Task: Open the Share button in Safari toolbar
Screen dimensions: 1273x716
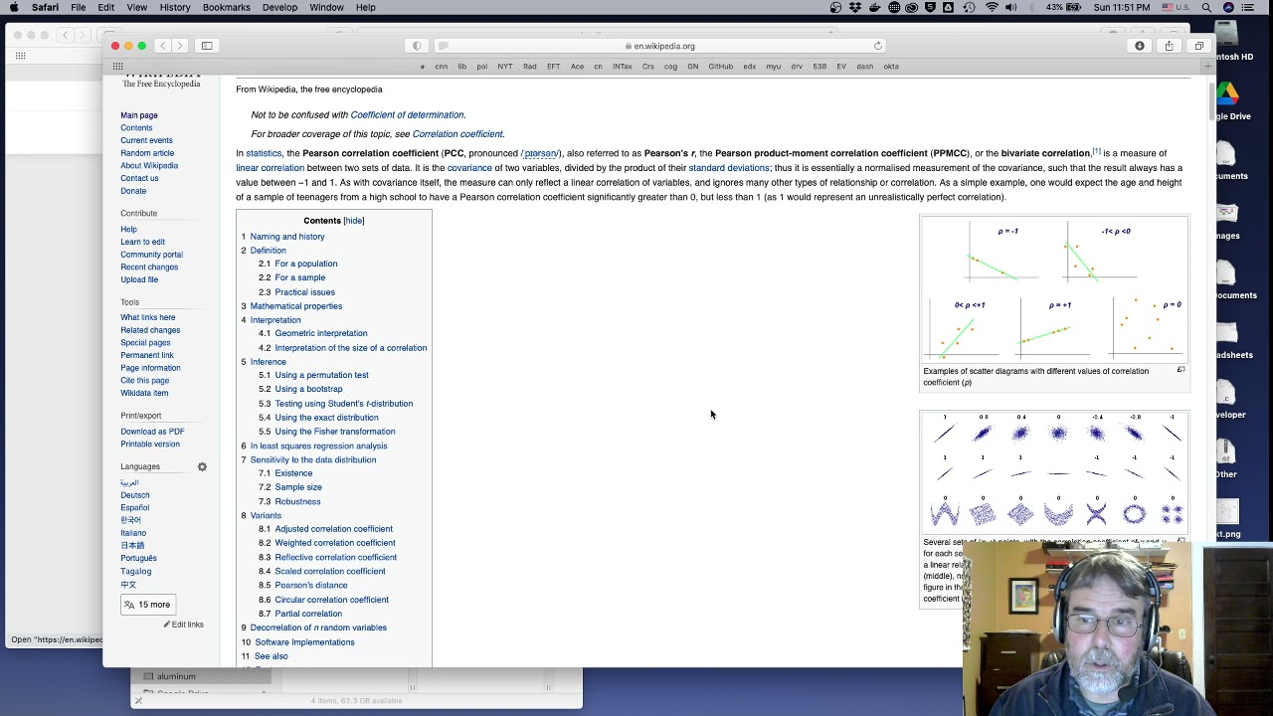Action: click(x=1170, y=46)
